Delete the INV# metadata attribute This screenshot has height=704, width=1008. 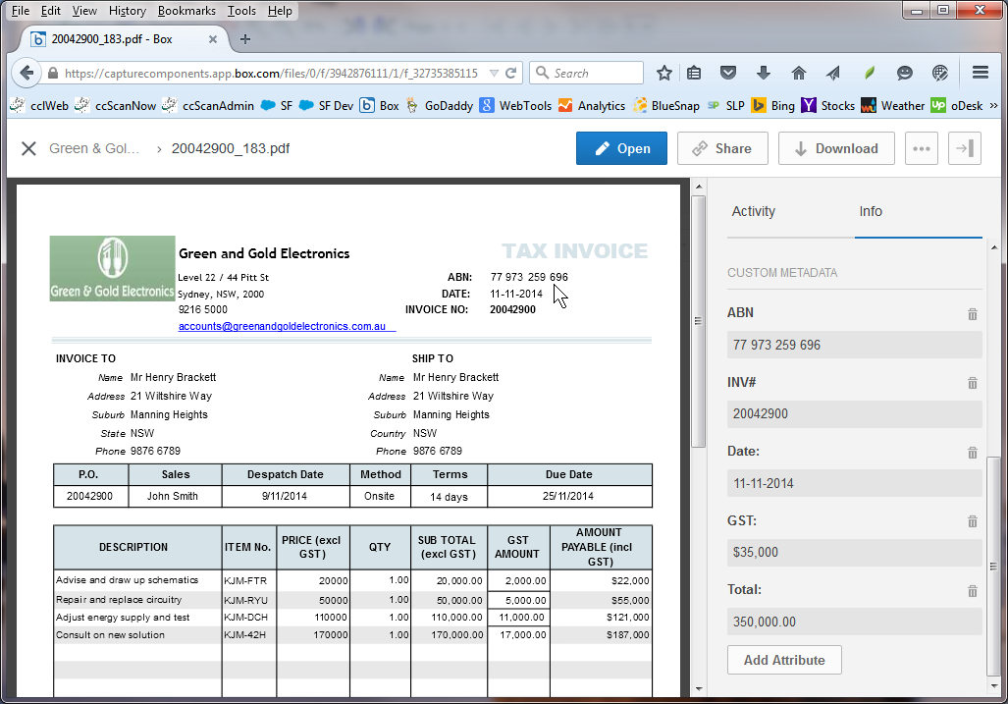tap(973, 383)
